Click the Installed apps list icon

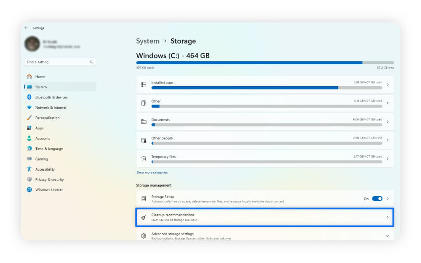click(x=144, y=84)
